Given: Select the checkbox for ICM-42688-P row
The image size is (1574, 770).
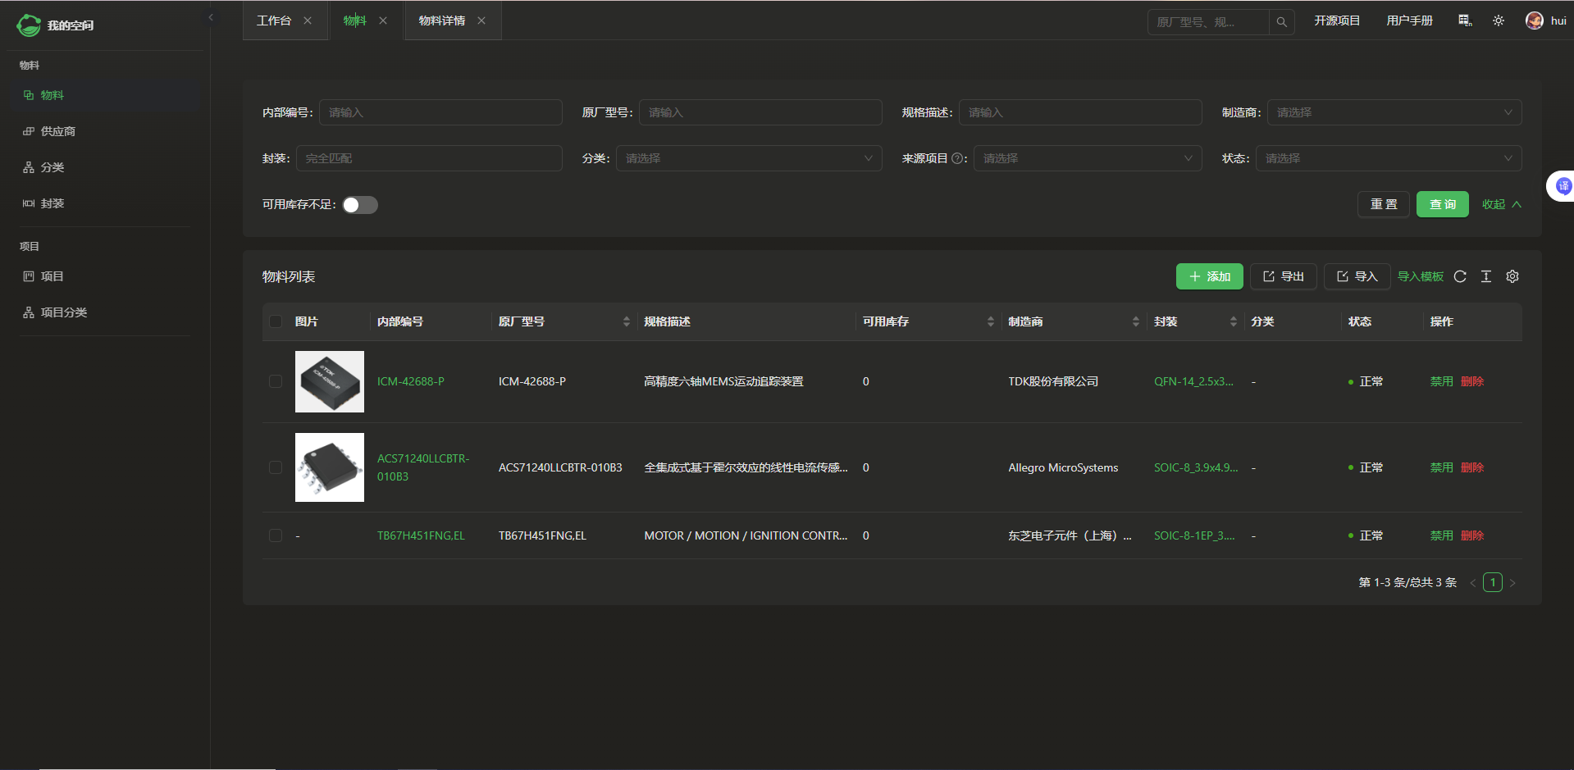Looking at the screenshot, I should click(276, 381).
